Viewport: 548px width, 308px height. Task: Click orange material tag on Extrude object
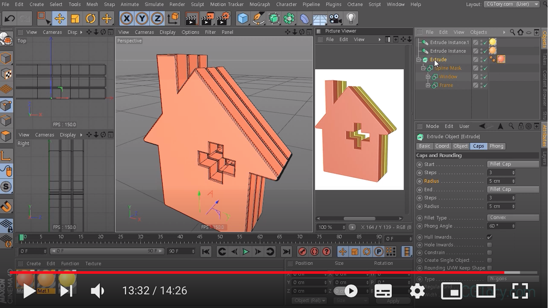[501, 59]
